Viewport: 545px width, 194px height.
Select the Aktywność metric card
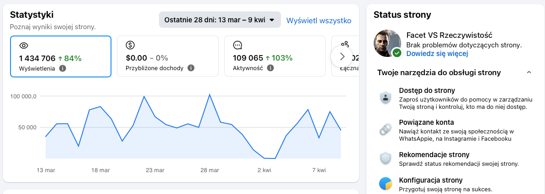(274, 56)
